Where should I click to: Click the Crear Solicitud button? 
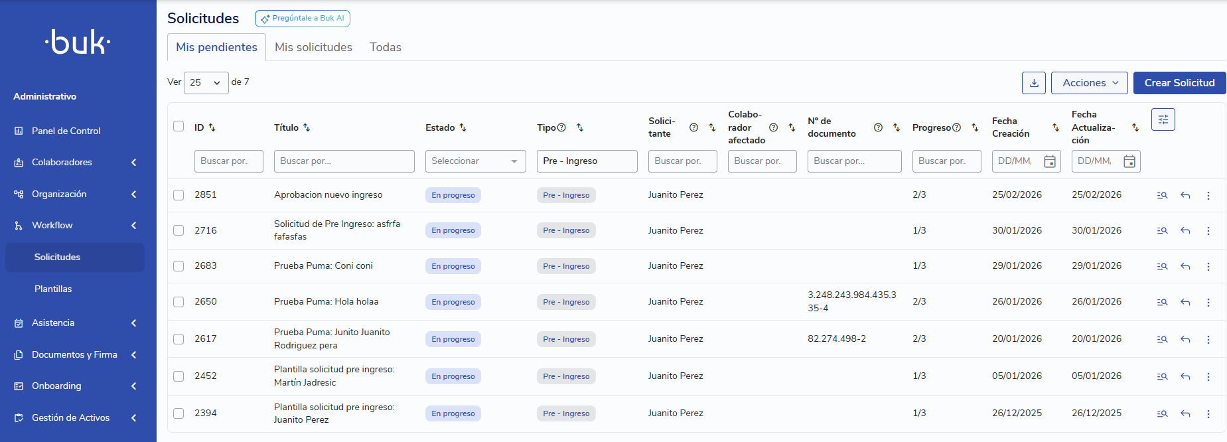(1179, 83)
